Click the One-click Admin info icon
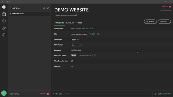173x97 pixels. pos(95,56)
